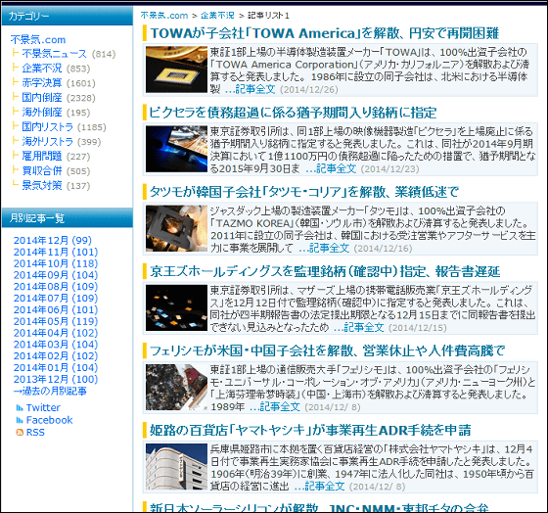The height and width of the screenshot is (513, 548).
Task: Open フェリシモ headline article
Action: coord(327,350)
